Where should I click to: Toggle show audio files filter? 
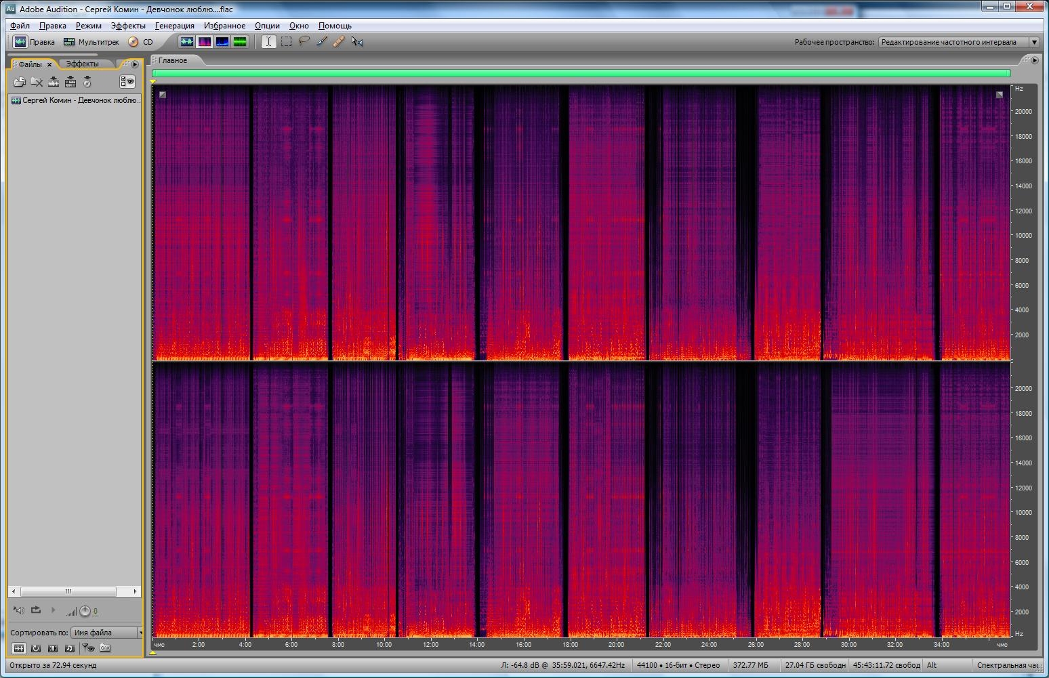pyautogui.click(x=19, y=648)
